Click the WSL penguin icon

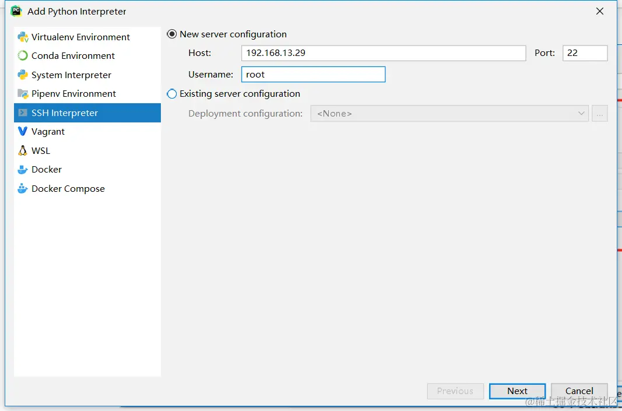click(23, 150)
